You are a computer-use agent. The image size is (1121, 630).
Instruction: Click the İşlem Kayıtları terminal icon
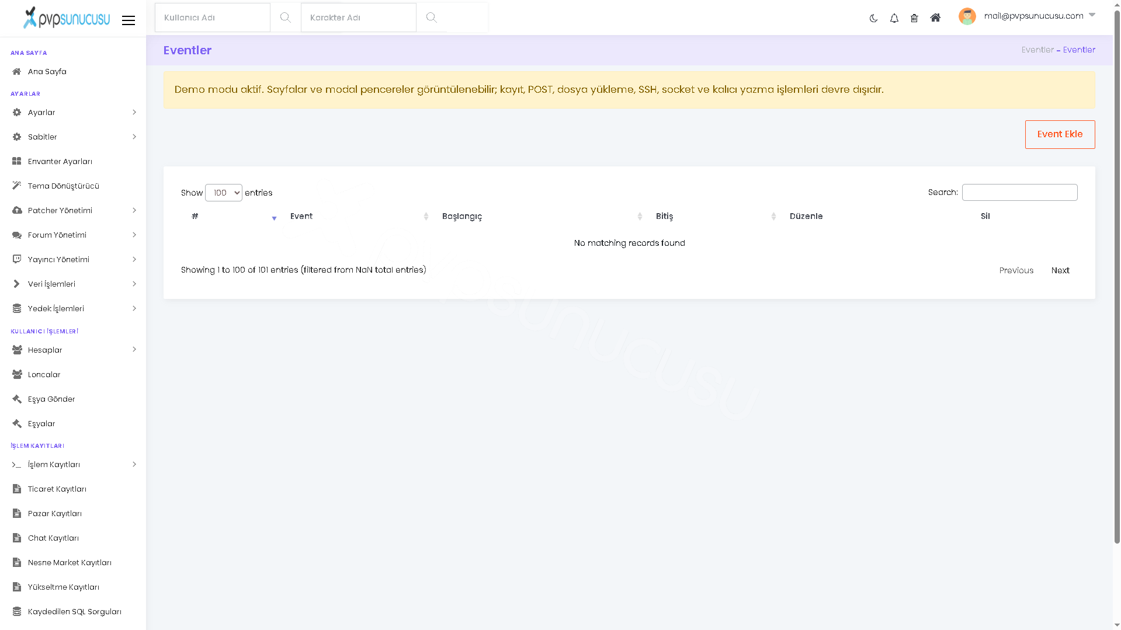coord(17,465)
